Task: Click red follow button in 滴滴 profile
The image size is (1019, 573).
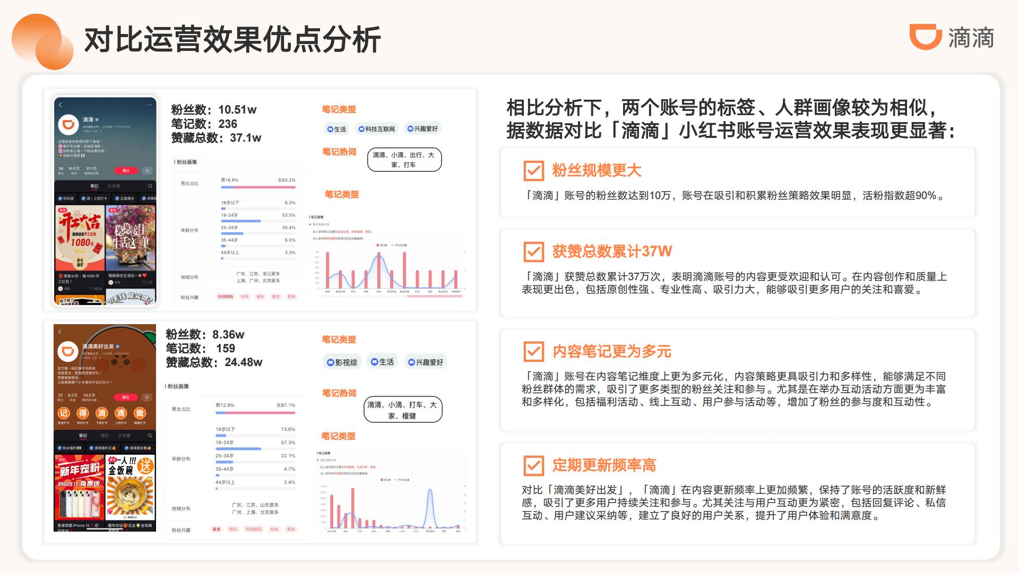Action: [x=126, y=171]
